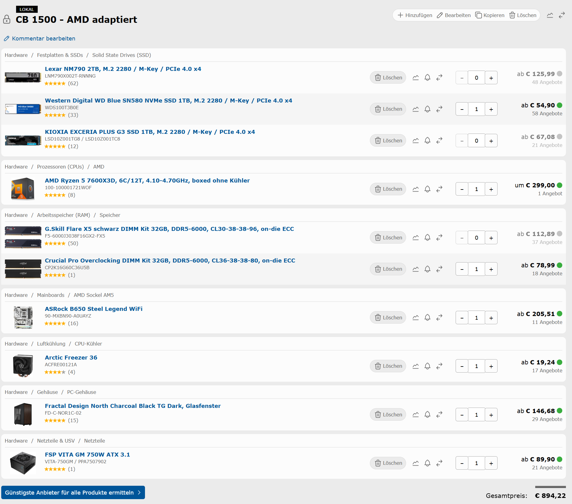Open Arctic Freezer 36 product link
The height and width of the screenshot is (504, 572).
point(71,357)
